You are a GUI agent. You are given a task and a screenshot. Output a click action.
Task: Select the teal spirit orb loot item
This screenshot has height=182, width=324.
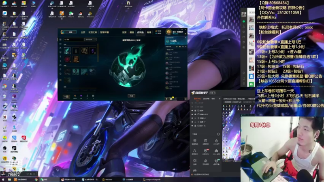[67, 51]
